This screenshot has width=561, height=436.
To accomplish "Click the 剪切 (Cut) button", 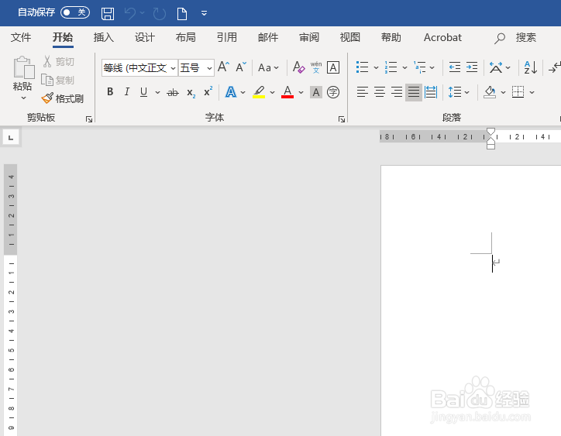I will pos(59,61).
